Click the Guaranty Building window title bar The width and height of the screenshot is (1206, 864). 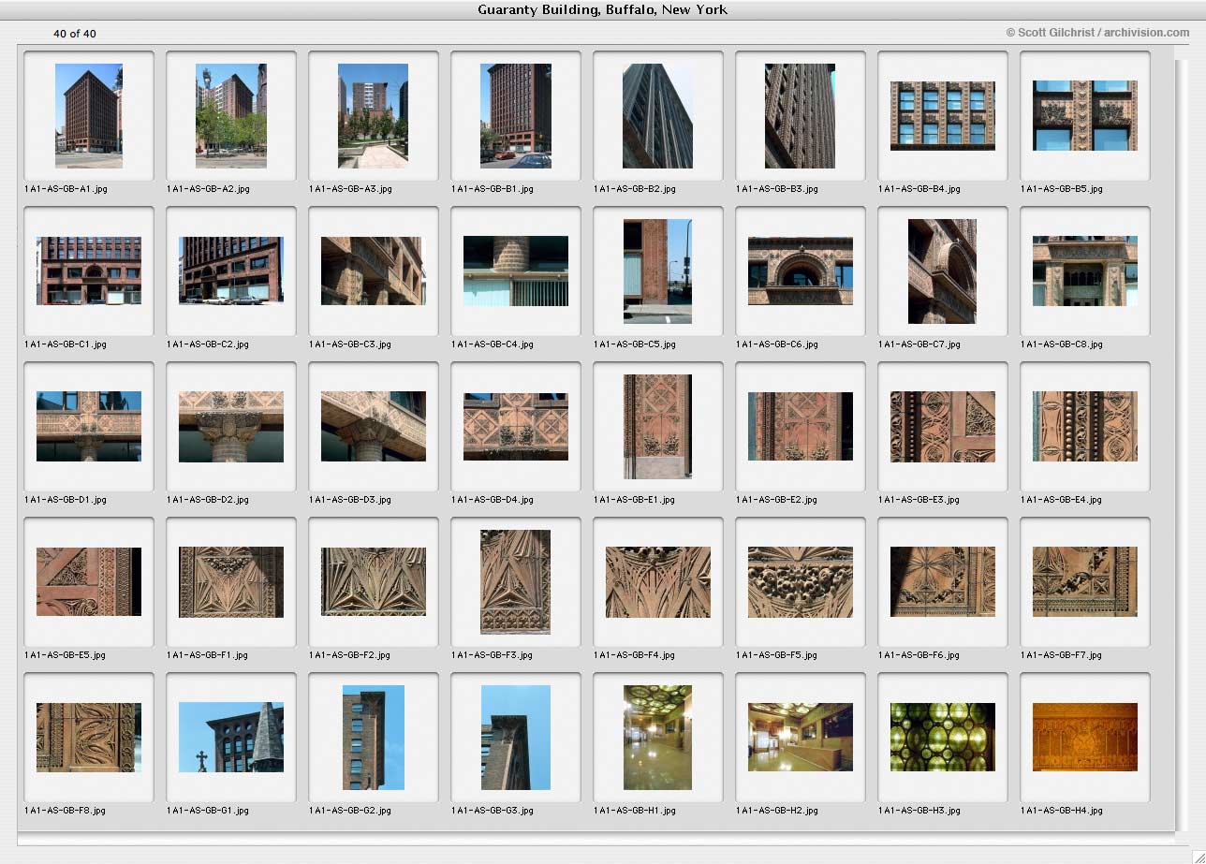(603, 9)
